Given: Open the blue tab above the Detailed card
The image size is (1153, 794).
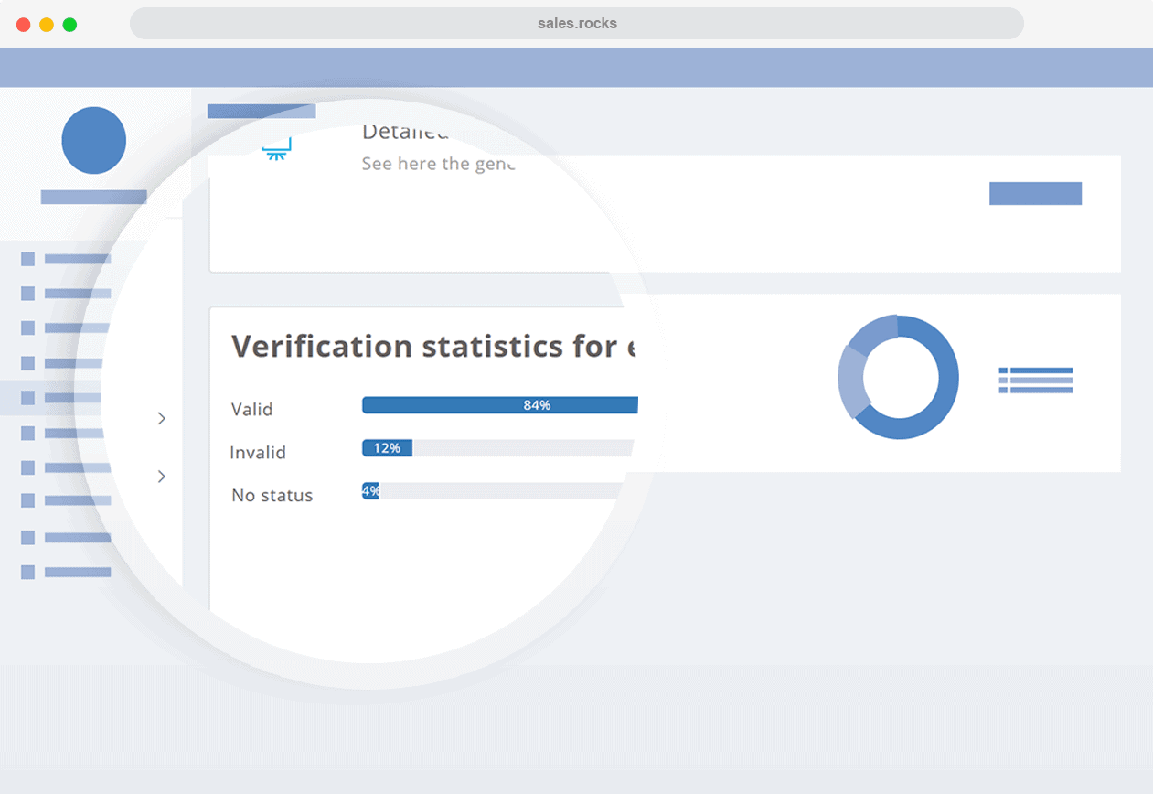Looking at the screenshot, I should (262, 112).
